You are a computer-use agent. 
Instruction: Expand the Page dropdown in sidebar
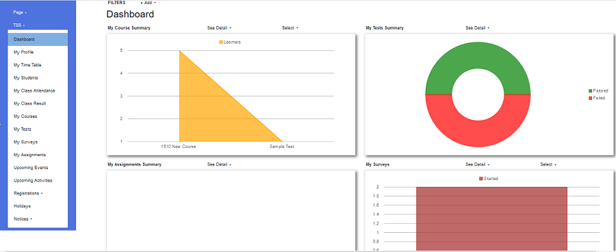(20, 12)
